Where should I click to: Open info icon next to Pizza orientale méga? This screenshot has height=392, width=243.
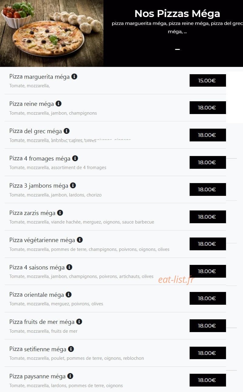69,294
